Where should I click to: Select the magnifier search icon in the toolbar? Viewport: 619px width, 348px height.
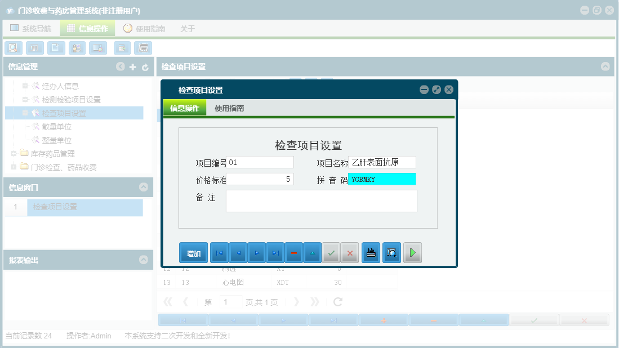(13, 48)
